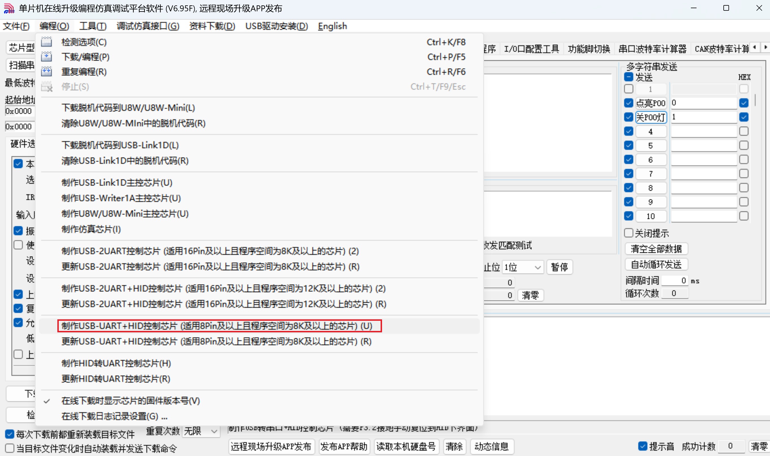Toggle the 发送 select-all checkbox
Screen dimensions: 770x456
628,77
